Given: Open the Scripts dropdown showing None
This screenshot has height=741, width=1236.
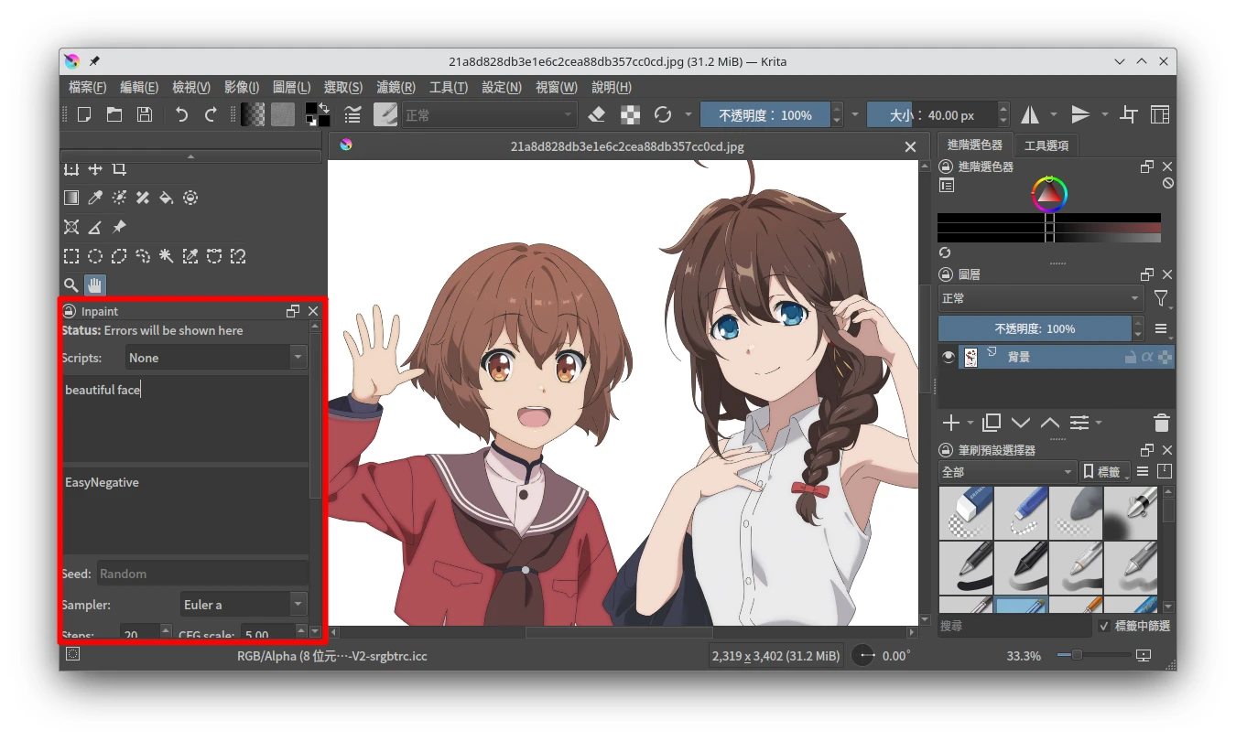Looking at the screenshot, I should 216,358.
